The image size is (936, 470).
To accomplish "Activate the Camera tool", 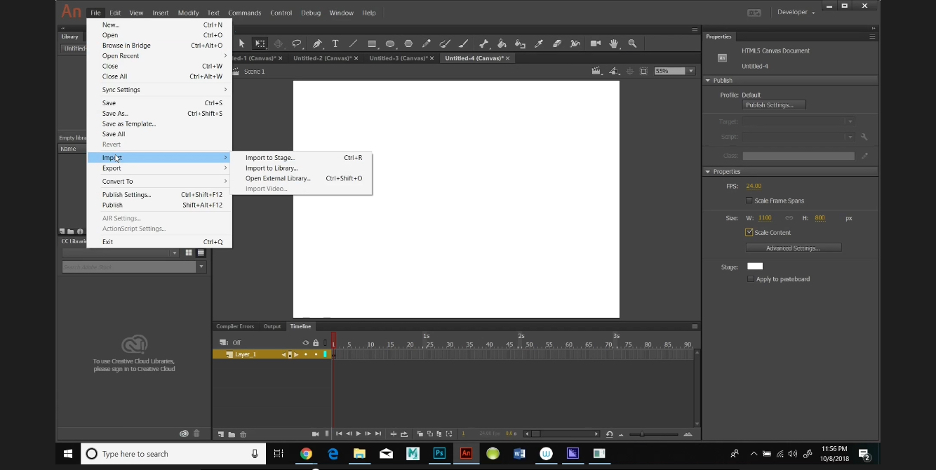I will point(595,43).
